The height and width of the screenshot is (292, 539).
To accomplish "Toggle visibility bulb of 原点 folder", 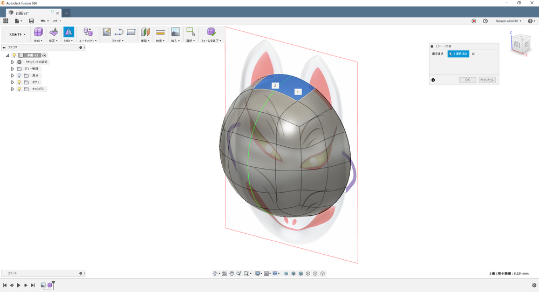I will point(19,76).
